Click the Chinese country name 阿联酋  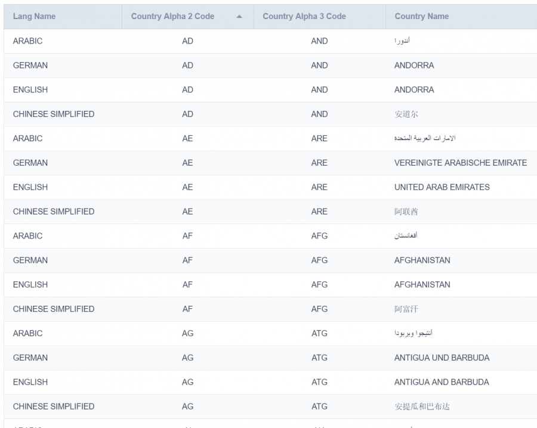pos(406,212)
